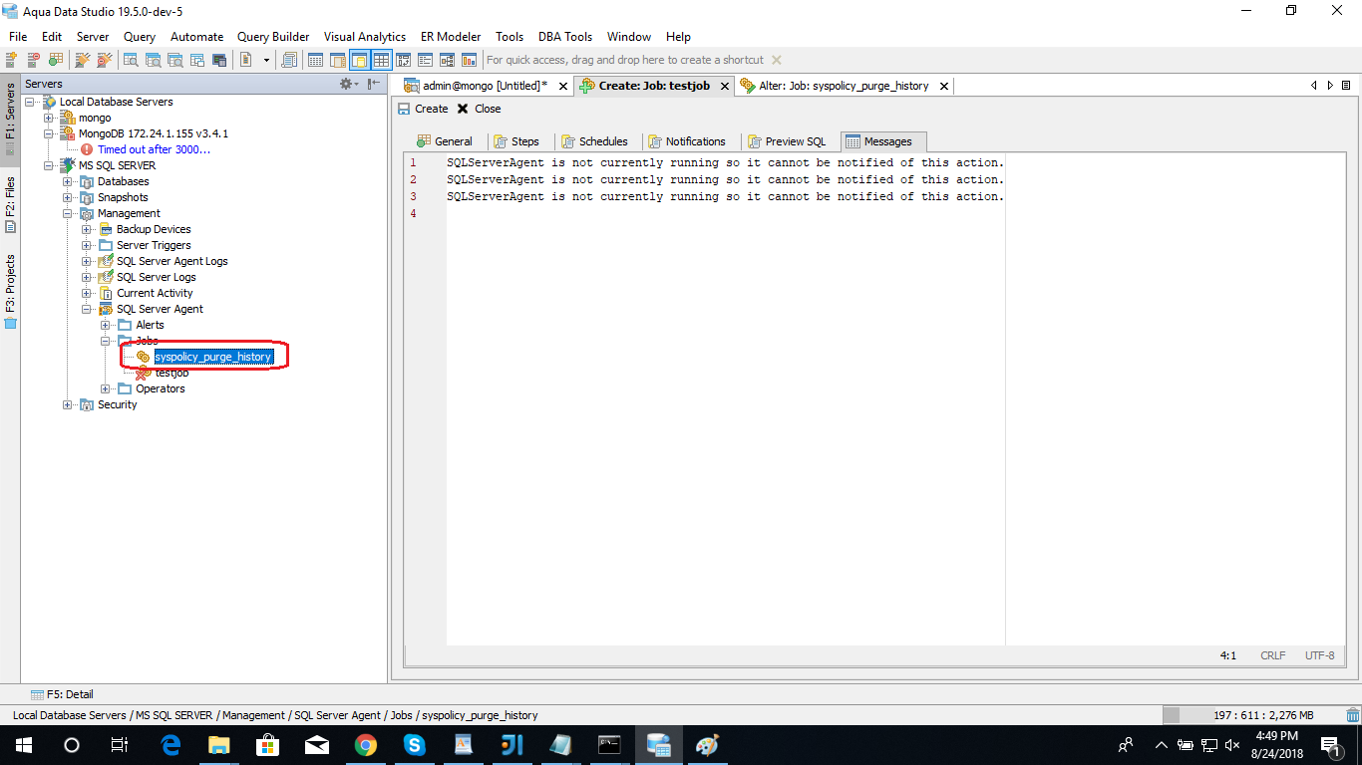
Task: Click the bar chart icon in the toolbar
Action: pyautogui.click(x=469, y=60)
